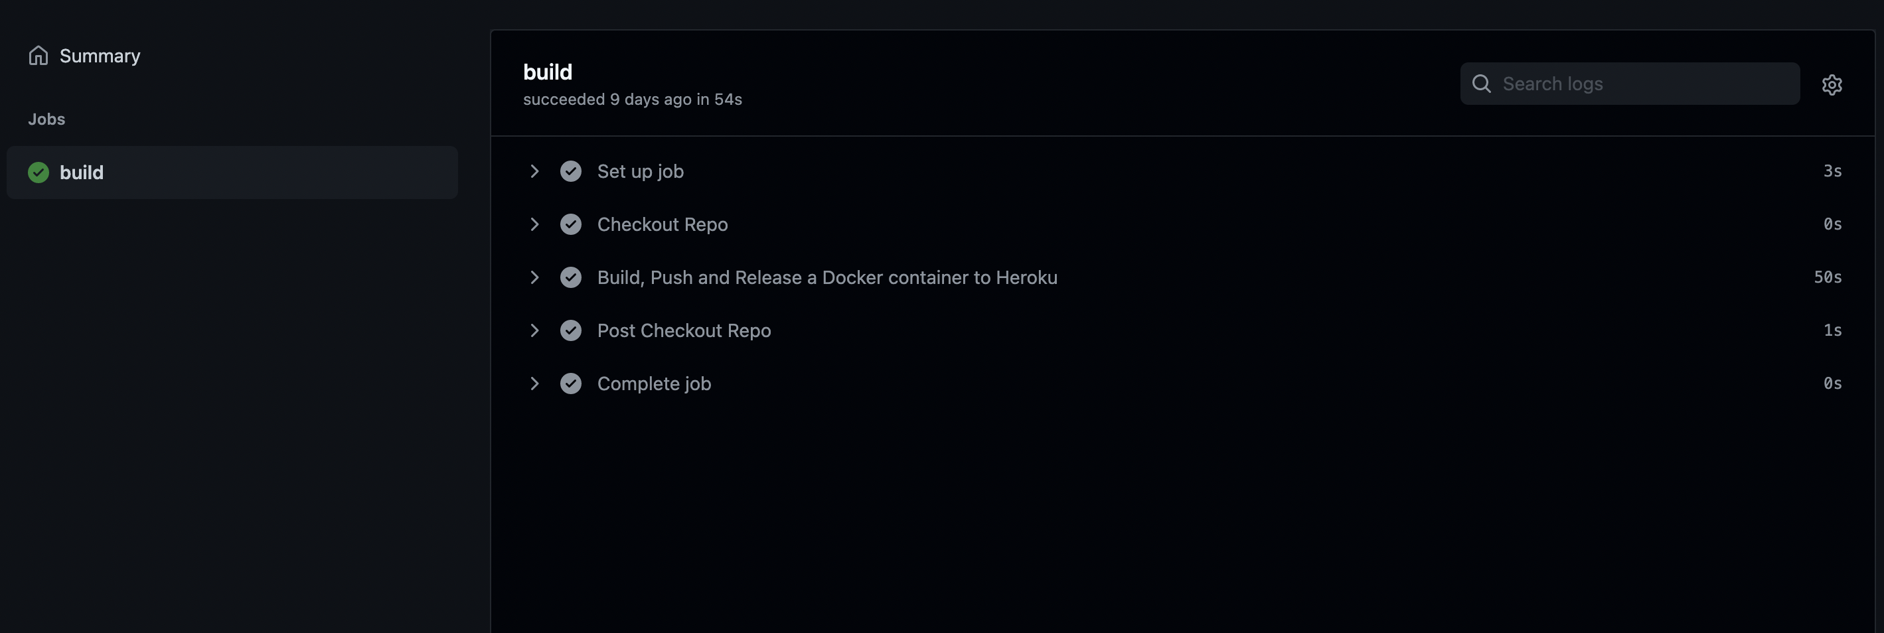
Task: Click the Post Checkout Repo checkmark icon
Action: pyautogui.click(x=570, y=330)
